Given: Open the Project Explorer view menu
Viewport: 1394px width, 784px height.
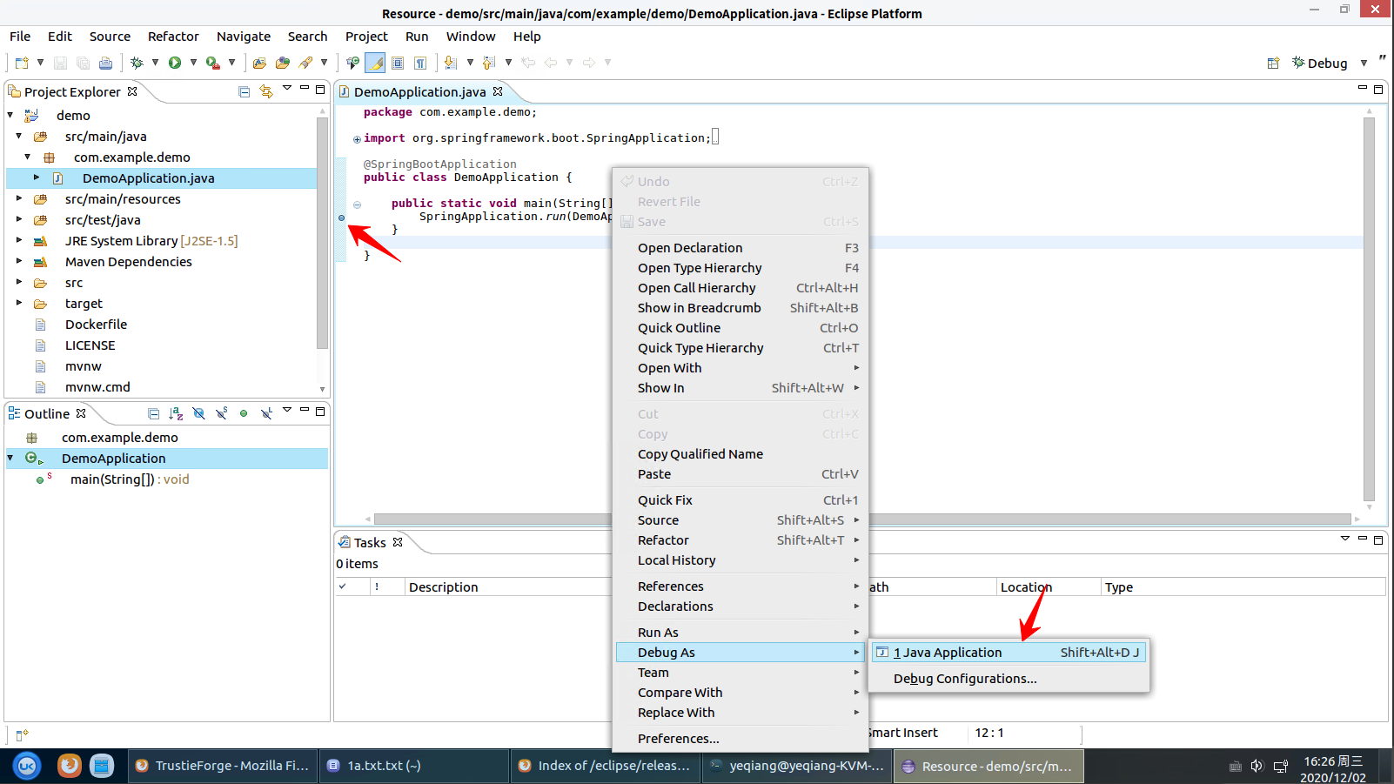Looking at the screenshot, I should click(287, 89).
